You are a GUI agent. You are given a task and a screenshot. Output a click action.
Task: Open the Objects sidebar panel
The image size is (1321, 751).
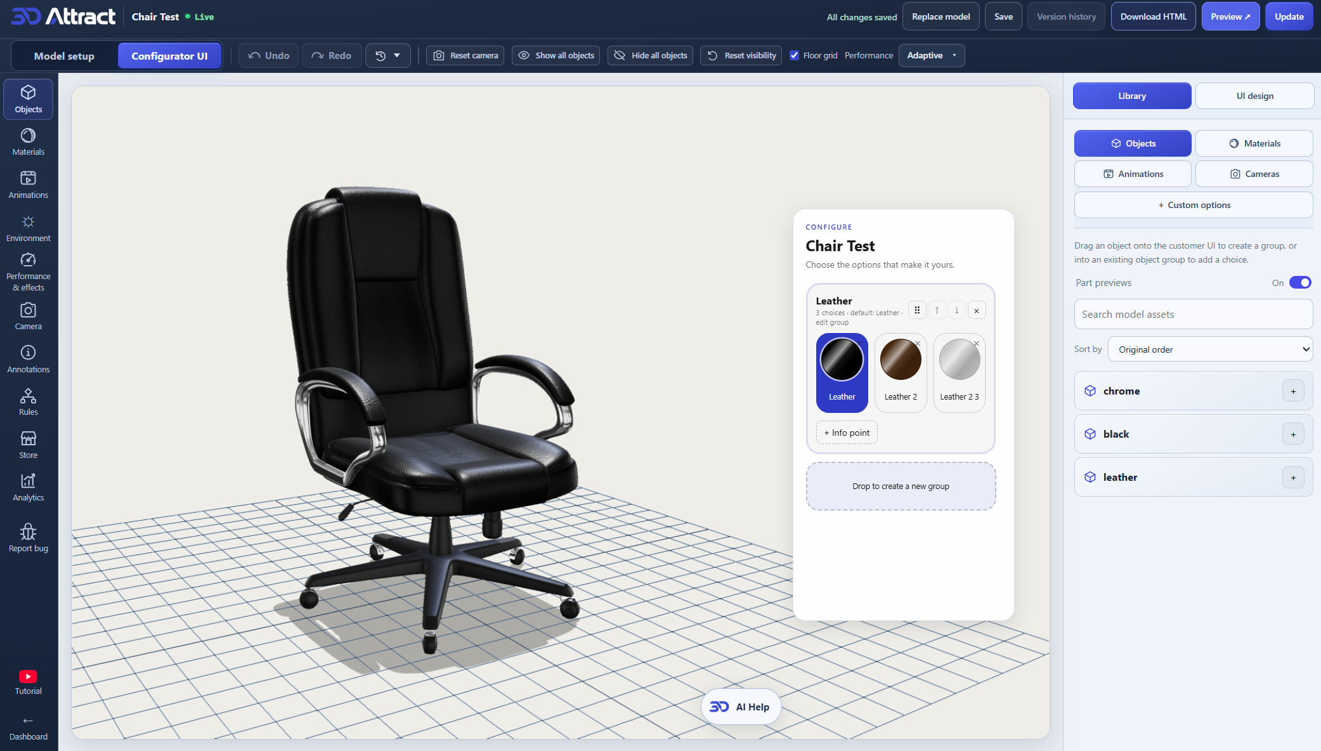(29, 100)
